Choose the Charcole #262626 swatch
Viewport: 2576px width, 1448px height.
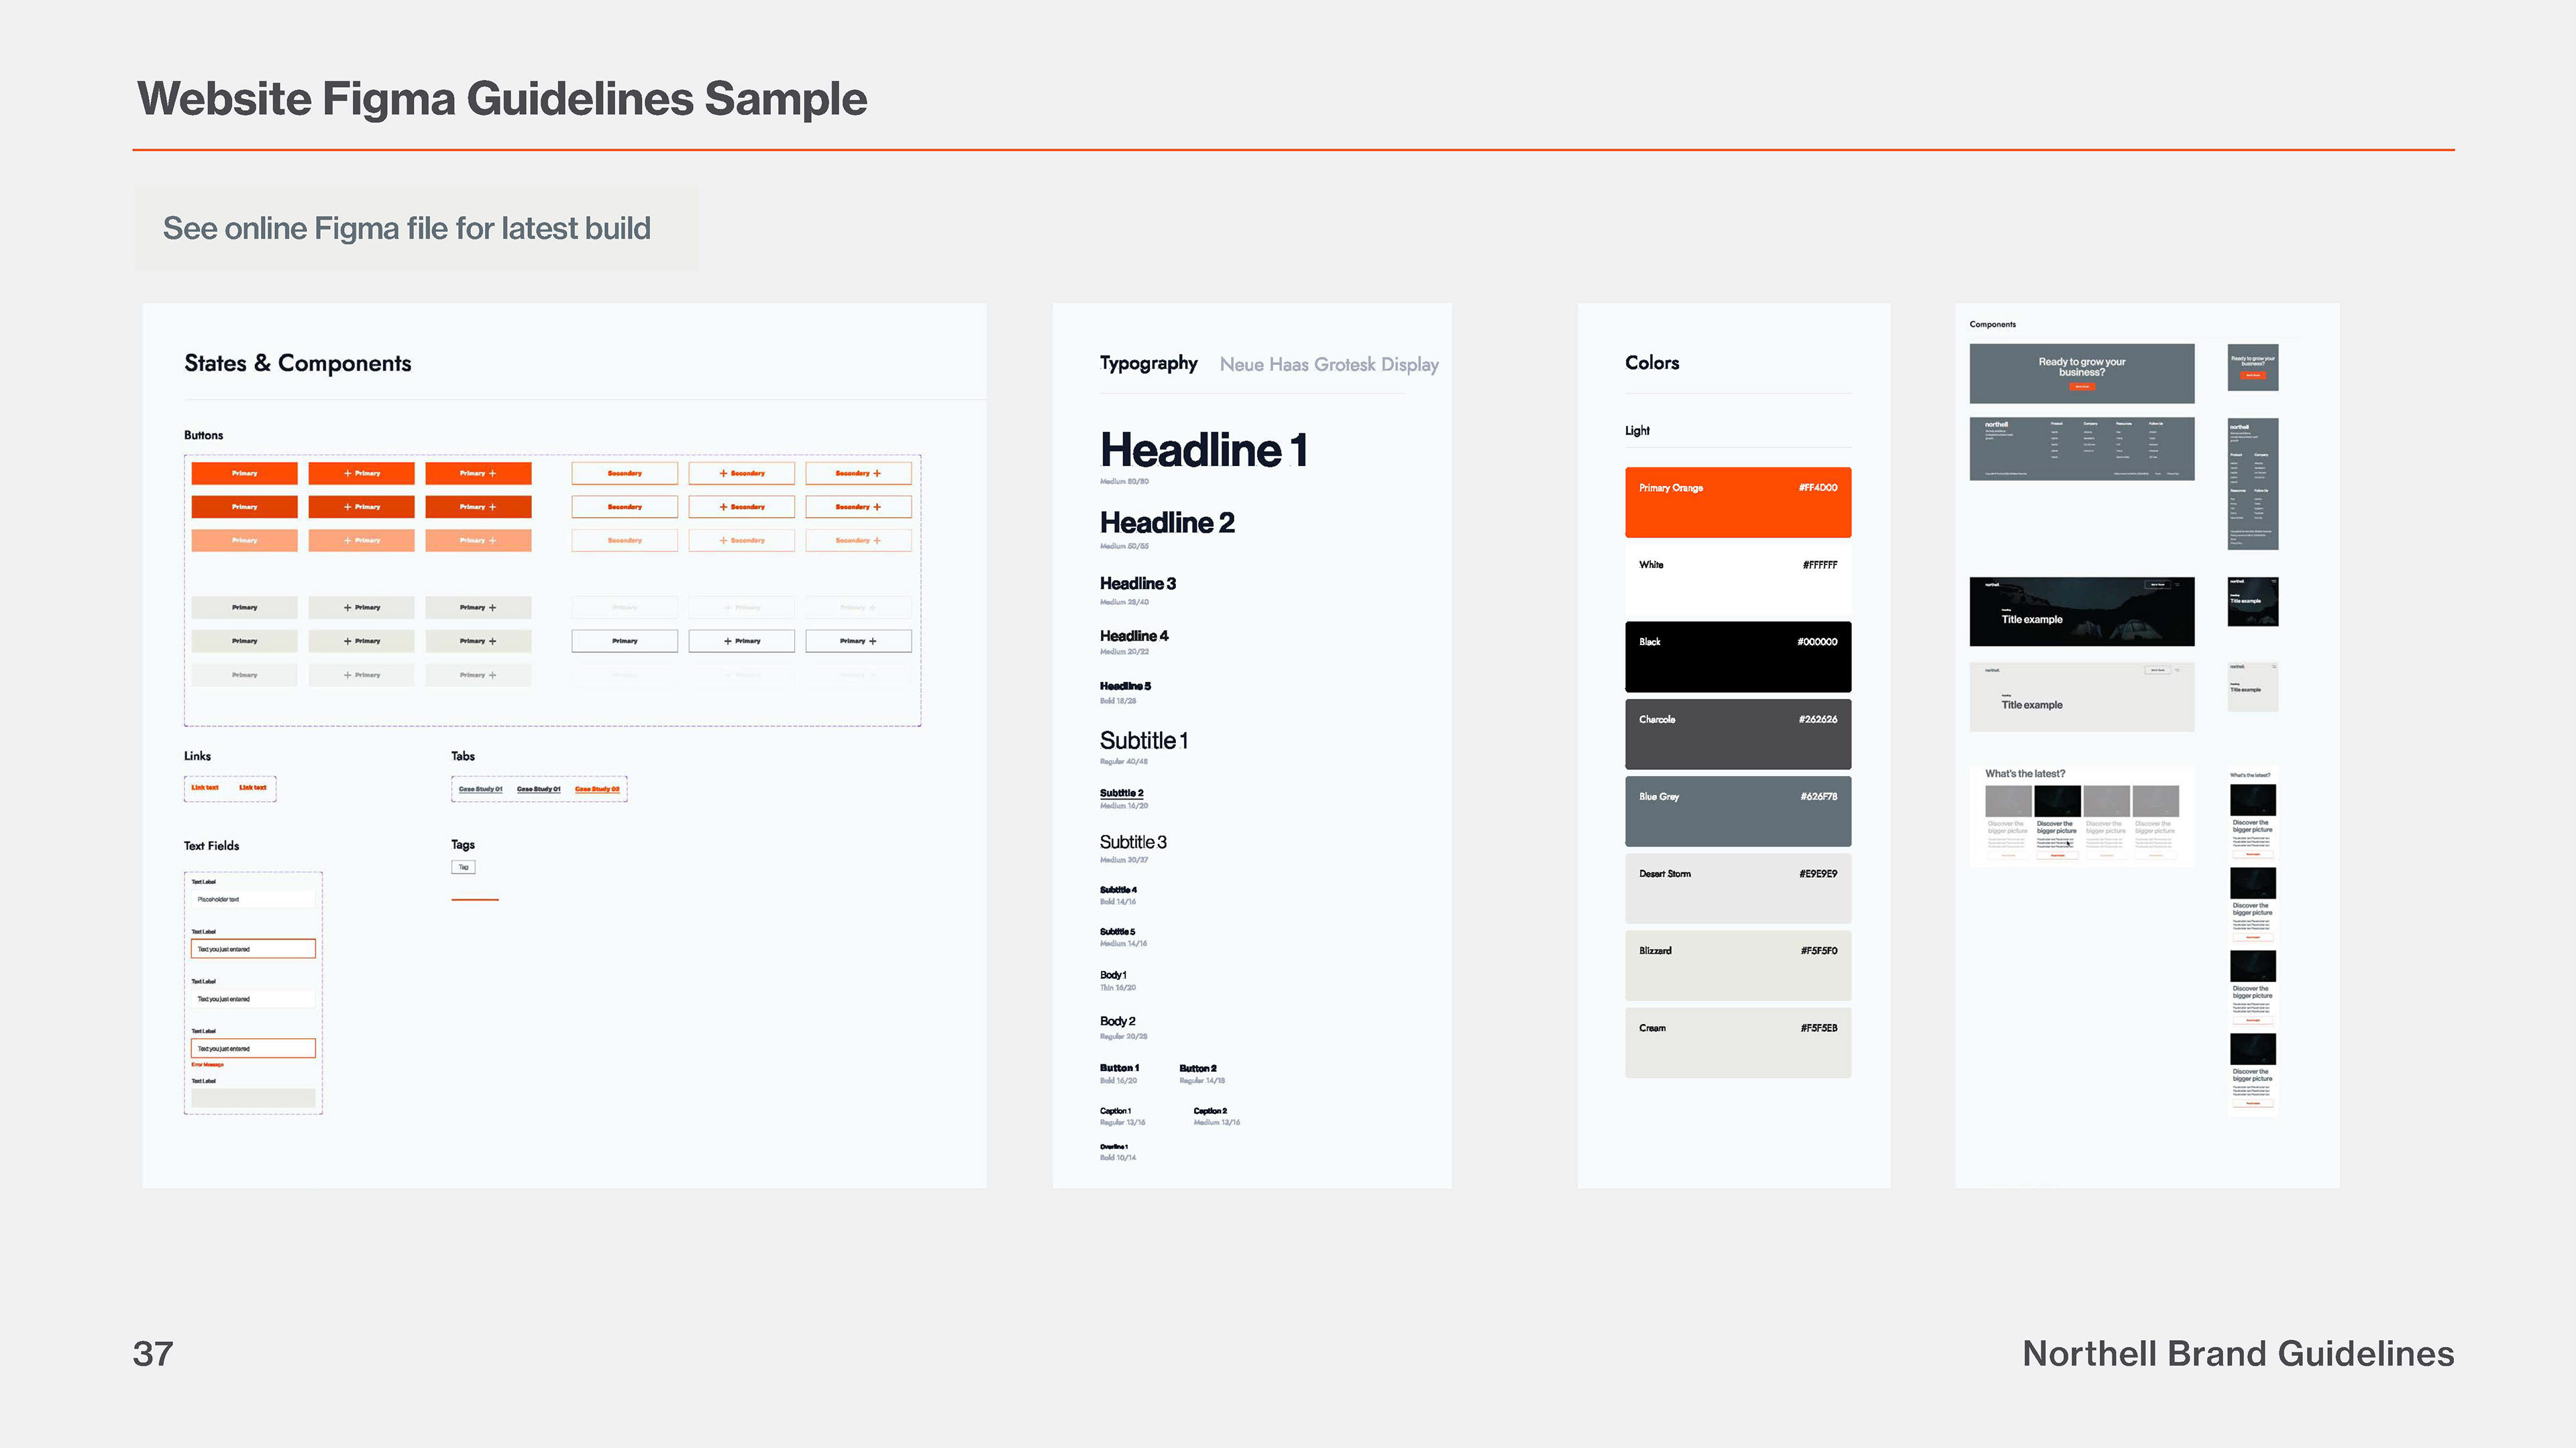[1737, 733]
